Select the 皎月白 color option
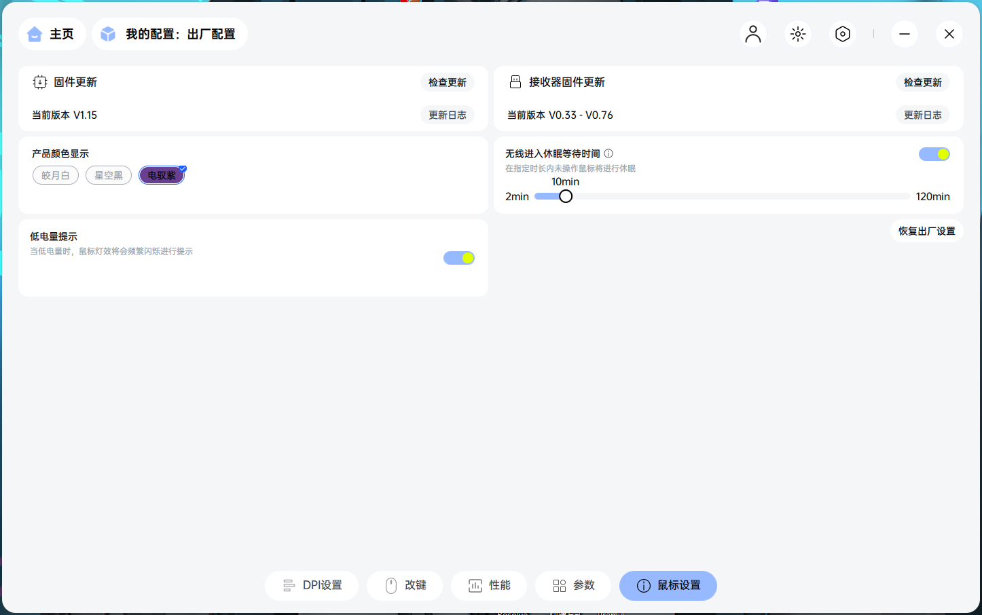This screenshot has height=615, width=982. pos(55,174)
